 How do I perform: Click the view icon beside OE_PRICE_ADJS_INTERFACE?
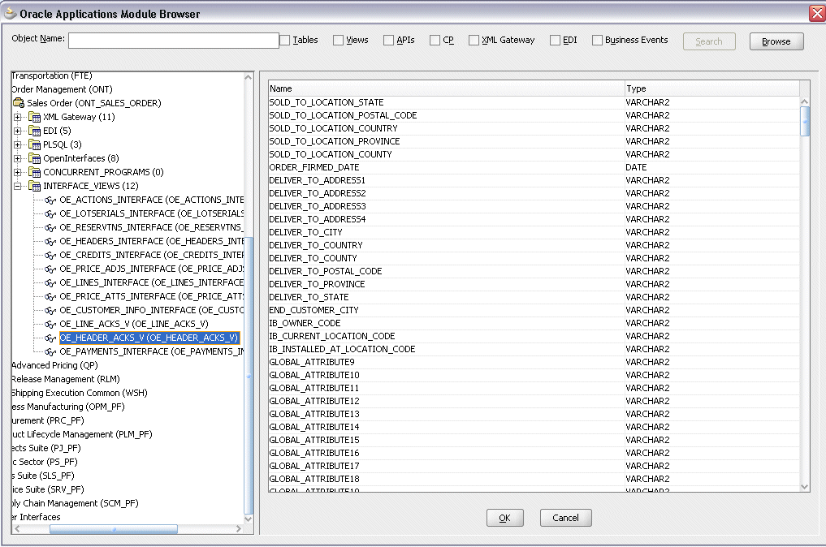pyautogui.click(x=50, y=269)
